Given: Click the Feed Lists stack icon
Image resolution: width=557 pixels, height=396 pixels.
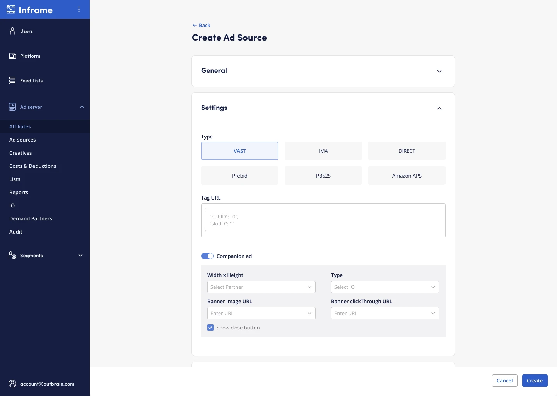Looking at the screenshot, I should 12,80.
